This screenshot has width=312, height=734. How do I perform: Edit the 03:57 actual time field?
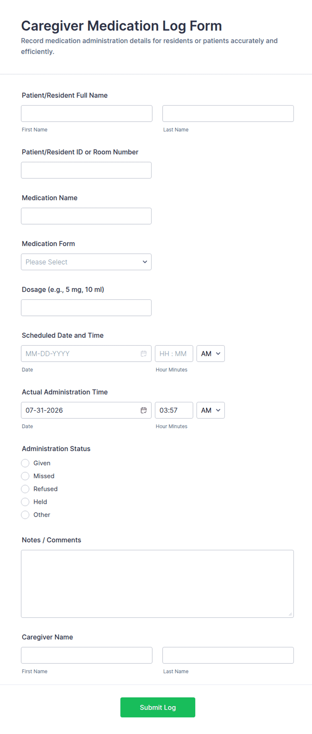tap(174, 410)
